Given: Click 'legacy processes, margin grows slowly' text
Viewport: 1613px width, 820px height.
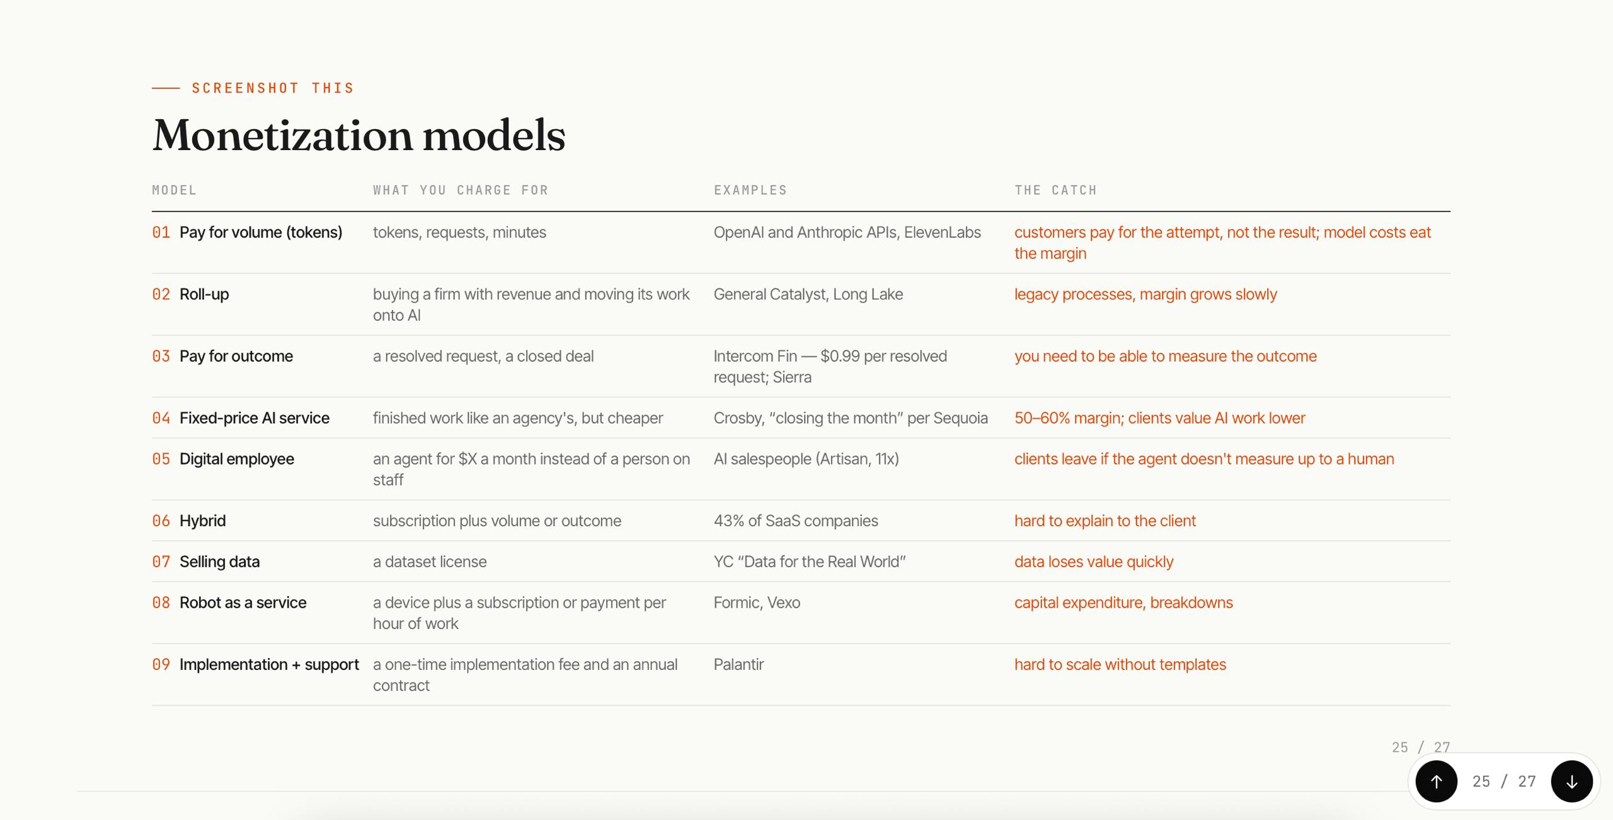Looking at the screenshot, I should [1145, 294].
